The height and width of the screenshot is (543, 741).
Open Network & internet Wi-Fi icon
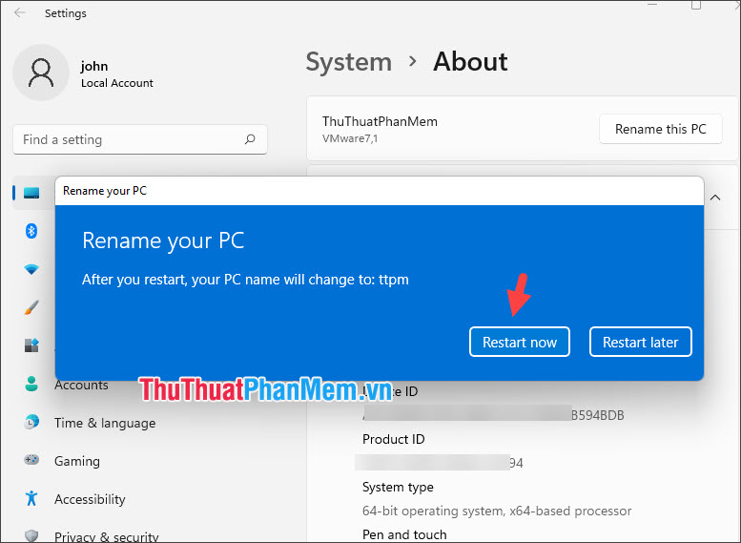point(31,269)
